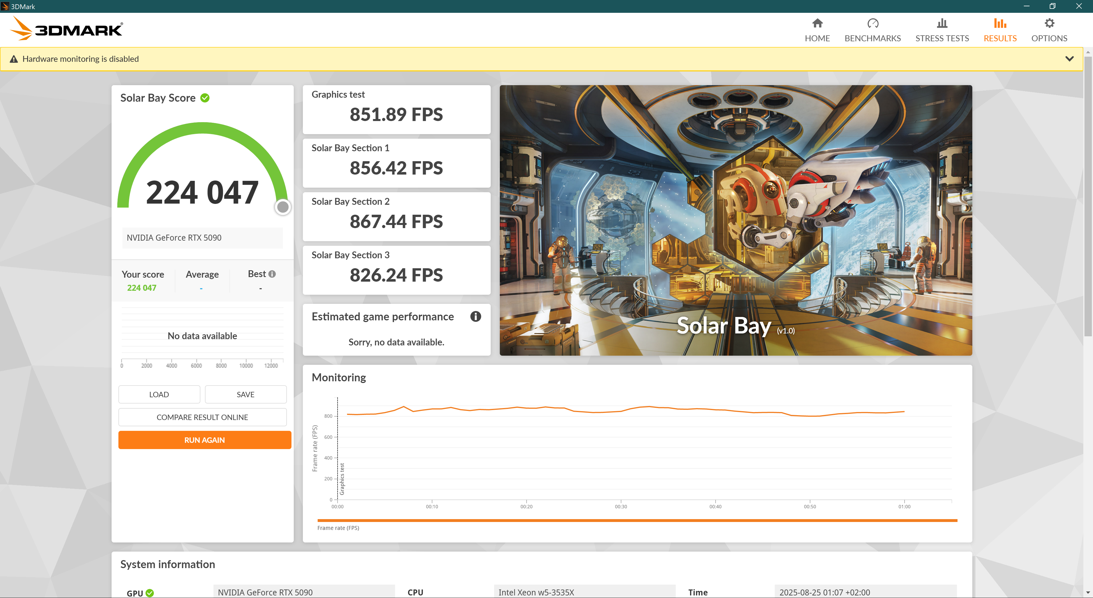Click the 224 047 score in gauge
The height and width of the screenshot is (598, 1093).
[x=202, y=192]
